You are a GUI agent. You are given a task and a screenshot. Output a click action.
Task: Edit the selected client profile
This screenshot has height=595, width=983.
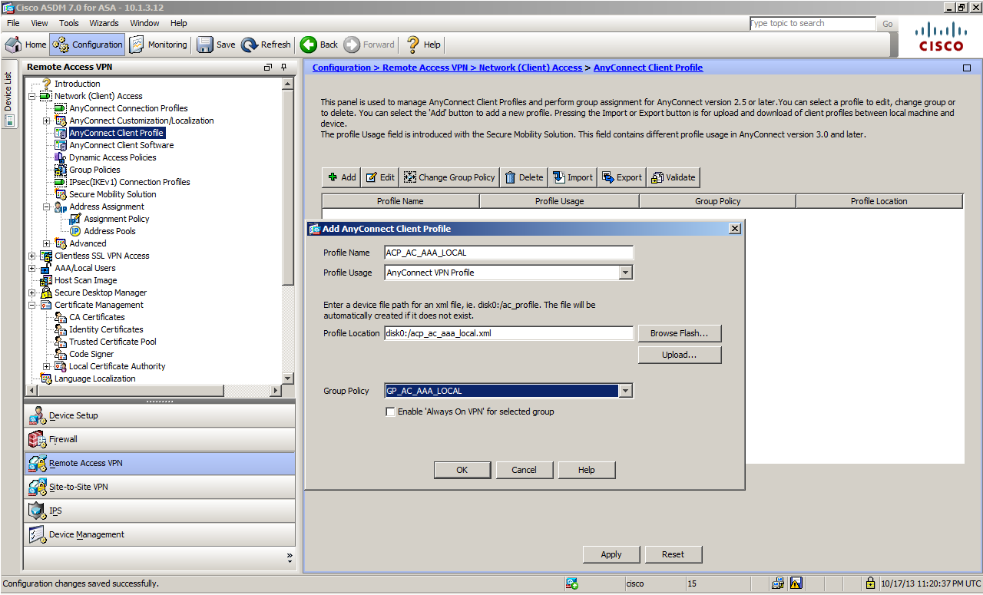[380, 177]
